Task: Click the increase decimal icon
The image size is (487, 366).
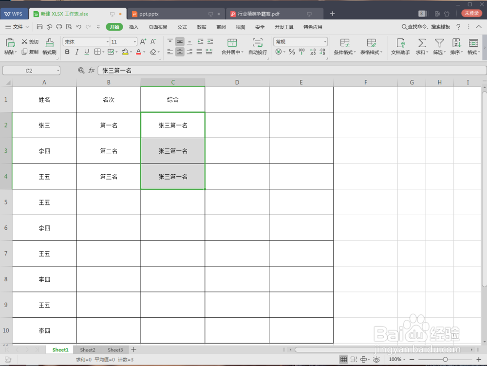Action: (x=313, y=52)
